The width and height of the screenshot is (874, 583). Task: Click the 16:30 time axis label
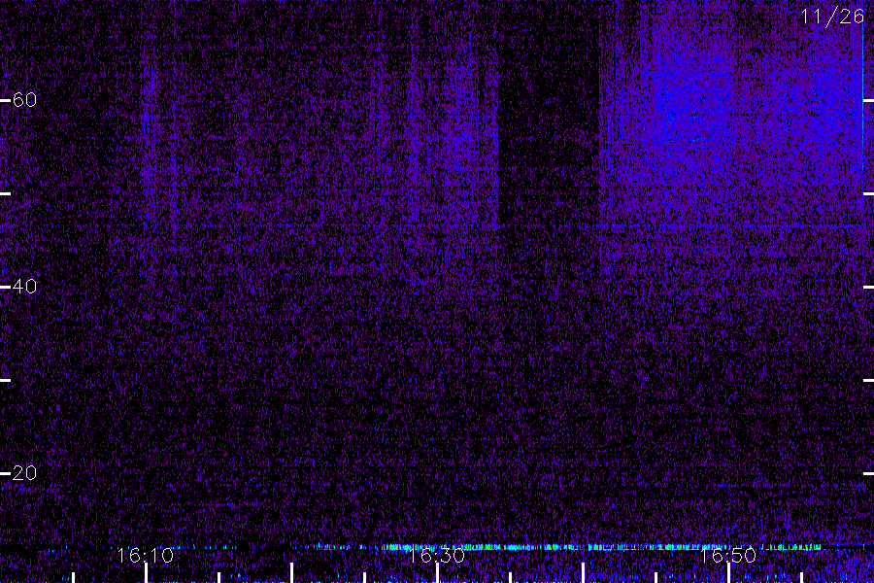pos(436,555)
